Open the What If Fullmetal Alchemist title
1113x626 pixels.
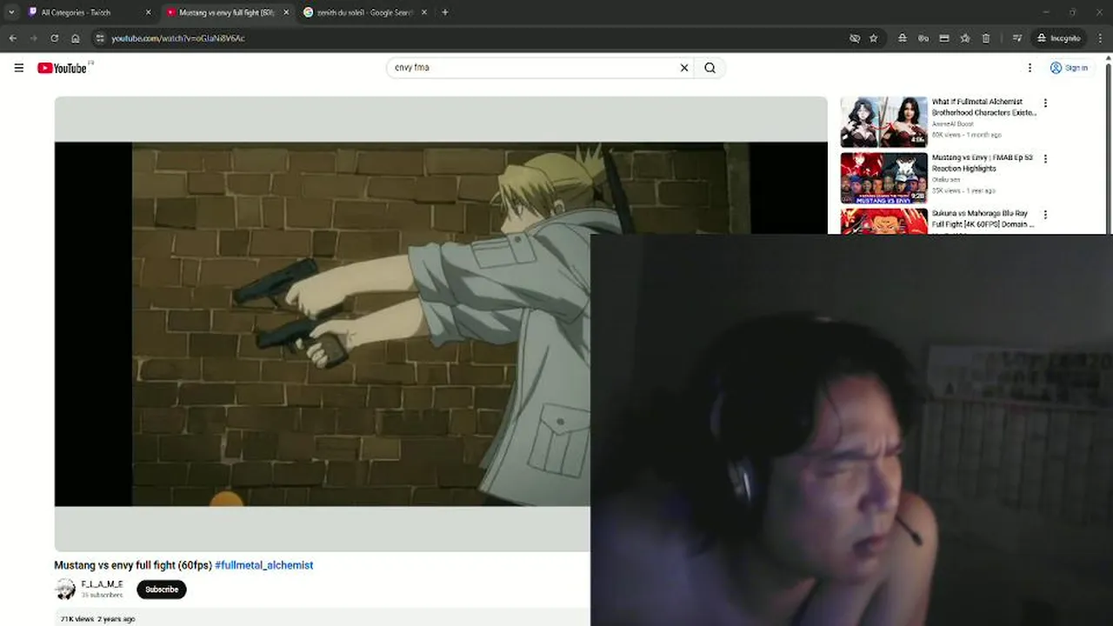[x=983, y=107]
